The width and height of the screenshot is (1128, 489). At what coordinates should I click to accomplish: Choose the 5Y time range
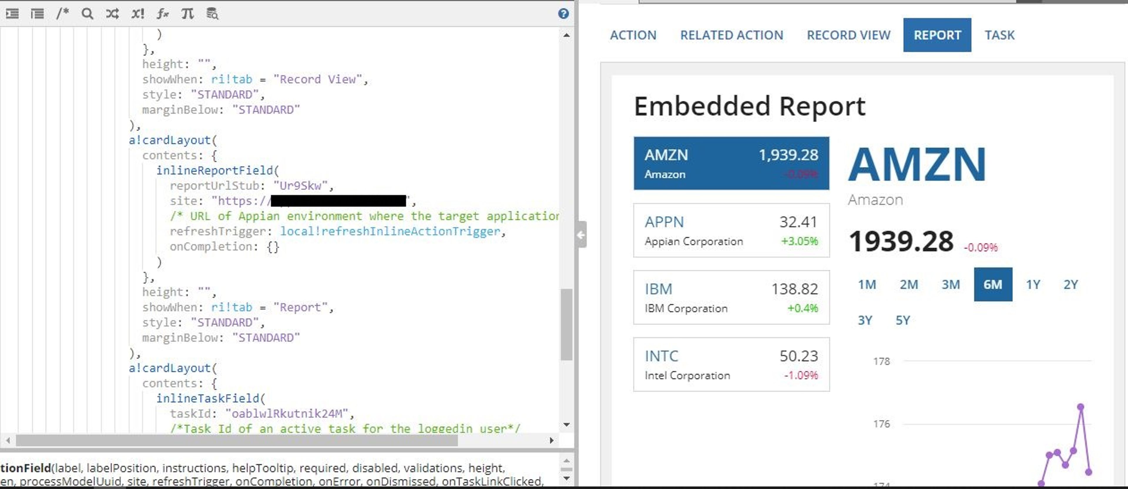(902, 320)
